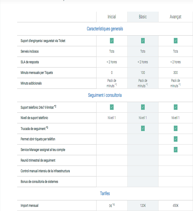Select the Bàsic plan column header
Viewport: 193px width, 211px height.
[143, 17]
